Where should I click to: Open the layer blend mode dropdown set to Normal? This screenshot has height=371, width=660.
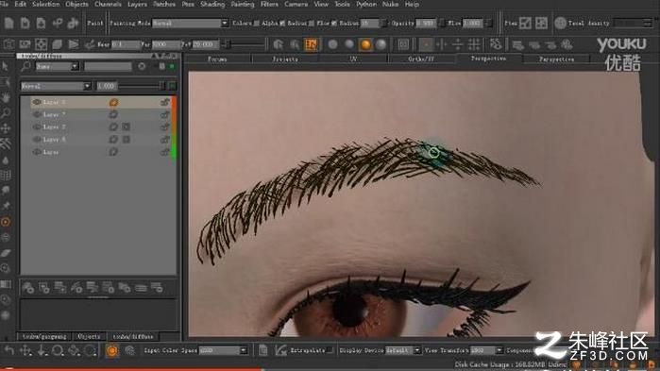point(56,86)
